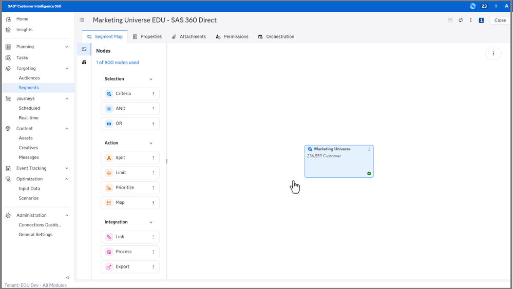
Task: Click the refresh icon in the header
Action: click(461, 20)
